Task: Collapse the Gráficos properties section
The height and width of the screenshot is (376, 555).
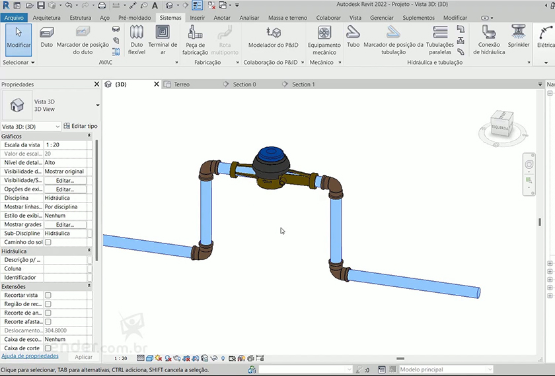Action: point(89,136)
